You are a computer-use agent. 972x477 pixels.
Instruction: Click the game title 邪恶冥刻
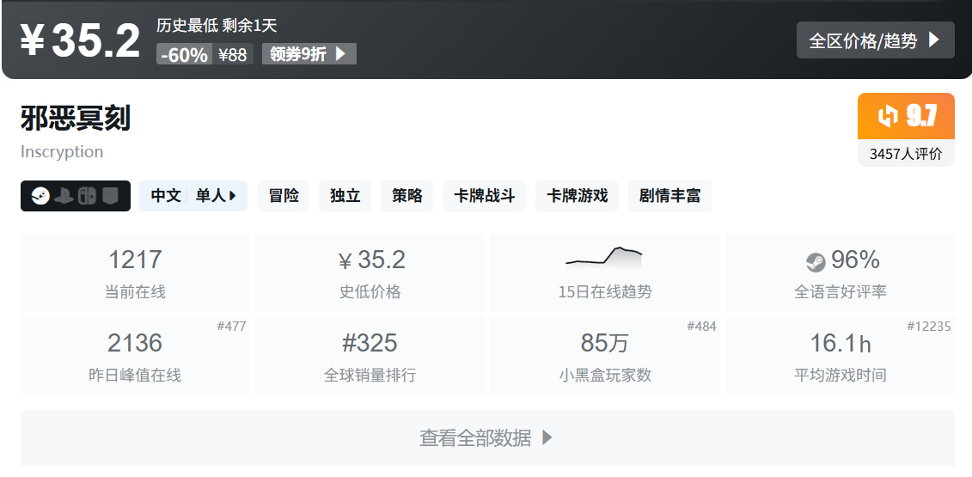pos(76,118)
